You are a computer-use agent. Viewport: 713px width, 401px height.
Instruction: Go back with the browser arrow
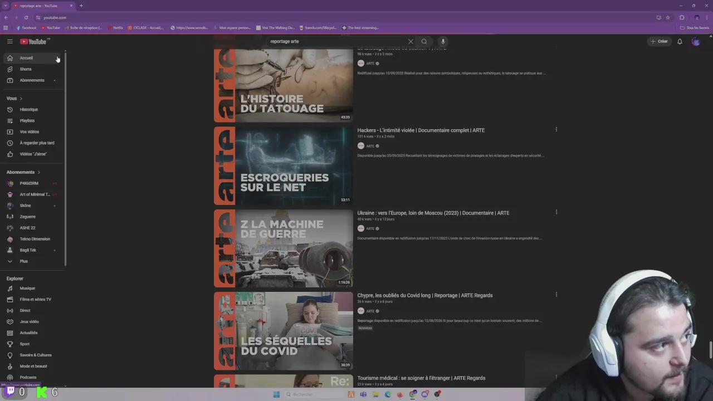[x=6, y=17]
